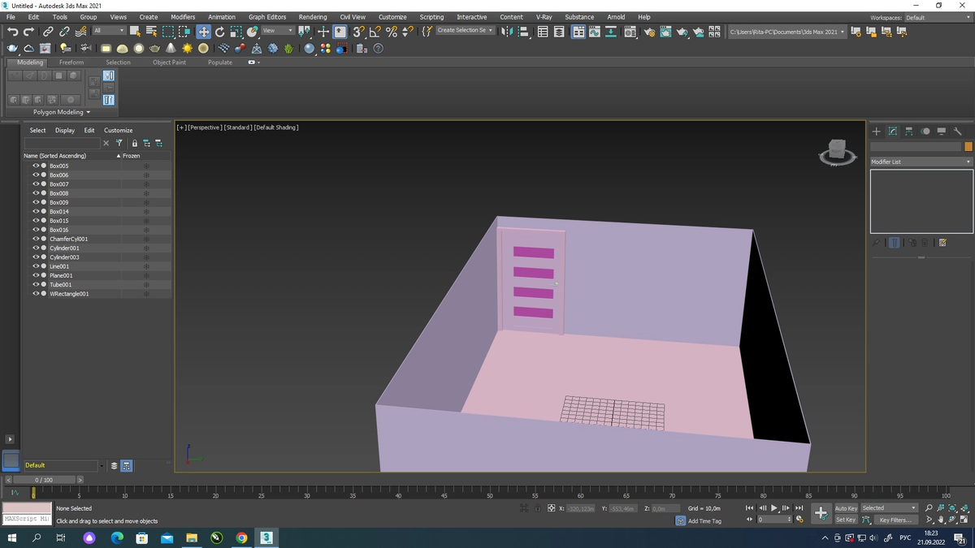The image size is (975, 548).
Task: Open the Utilities wrench panel icon
Action: (x=957, y=131)
